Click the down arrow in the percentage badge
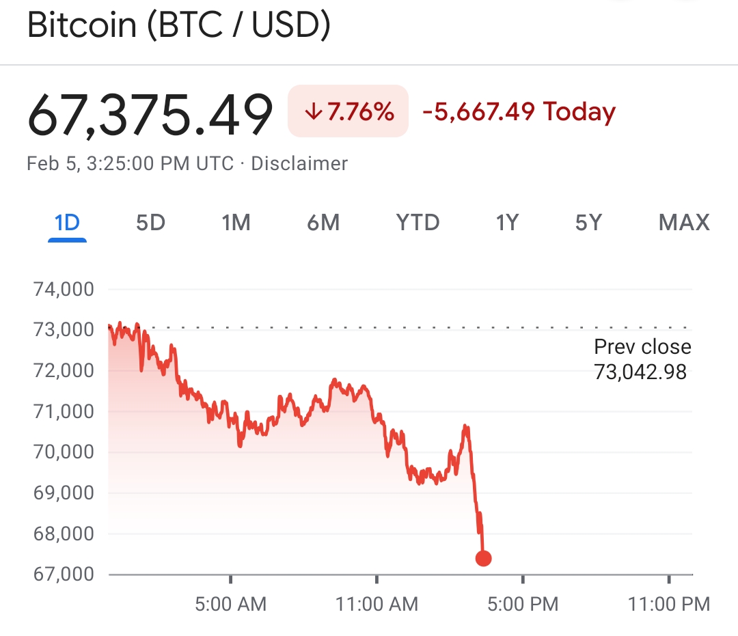Viewport: 738px width, 636px height. pos(314,112)
